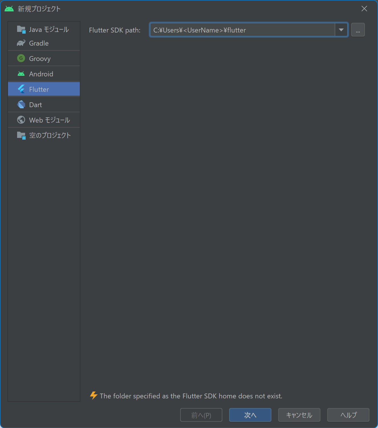The image size is (378, 428).
Task: Open the ヘルプ dialog
Action: [348, 415]
